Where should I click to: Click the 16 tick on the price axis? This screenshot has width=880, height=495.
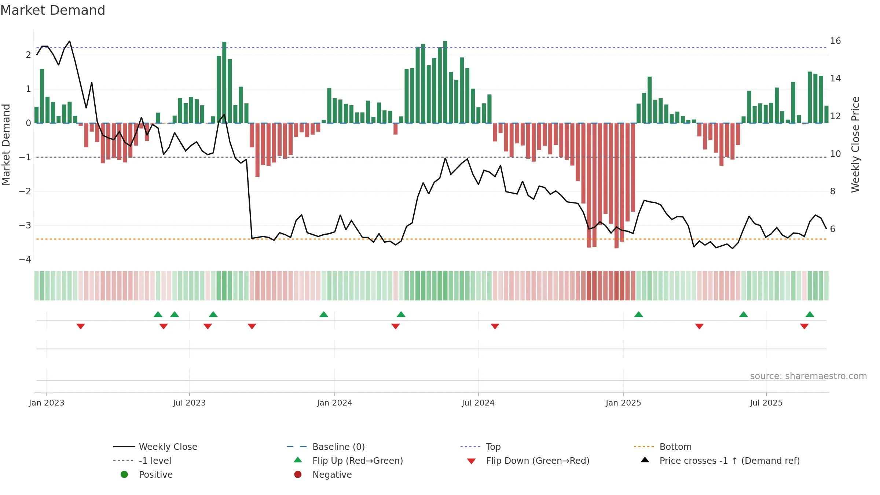835,41
